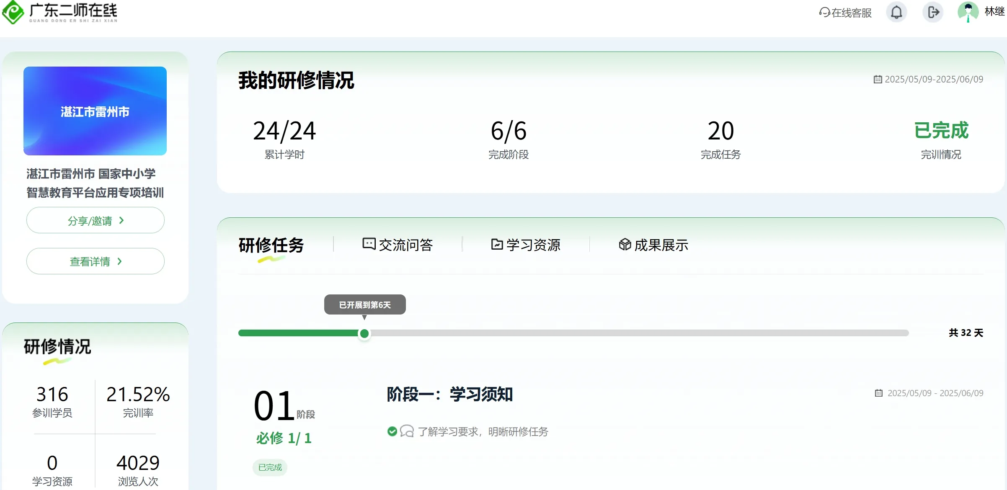1007x490 pixels.
Task: Open the 林继 user avatar
Action: click(968, 12)
